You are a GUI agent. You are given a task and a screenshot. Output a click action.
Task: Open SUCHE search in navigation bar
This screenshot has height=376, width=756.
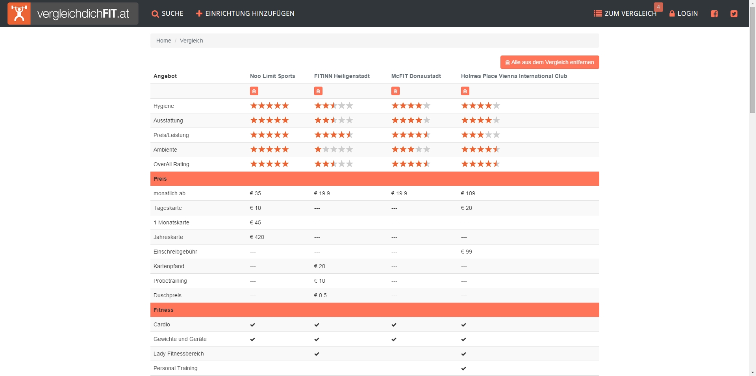click(168, 14)
